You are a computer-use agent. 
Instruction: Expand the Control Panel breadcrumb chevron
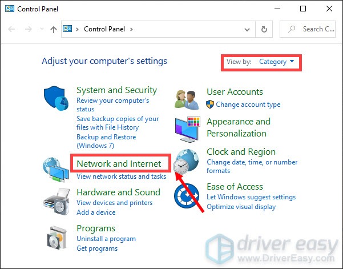click(x=131, y=29)
